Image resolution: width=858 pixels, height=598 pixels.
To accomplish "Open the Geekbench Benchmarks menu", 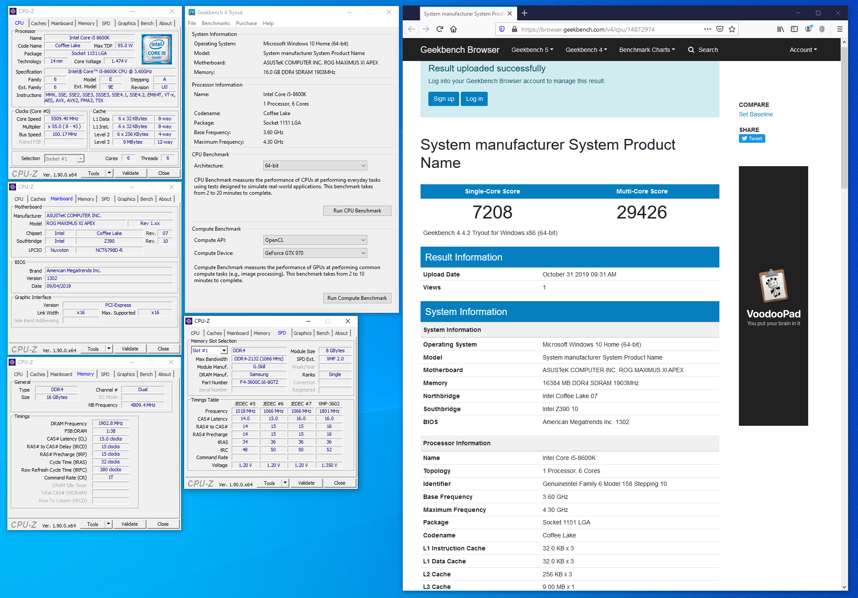I will (x=216, y=23).
